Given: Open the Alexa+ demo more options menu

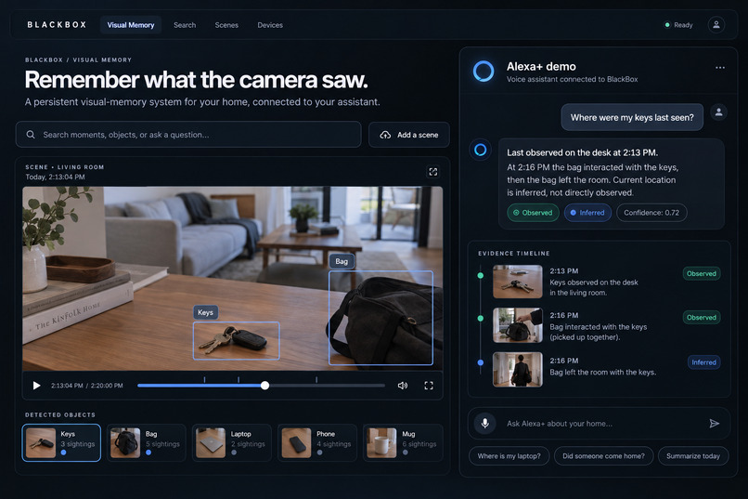Looking at the screenshot, I should pos(720,67).
